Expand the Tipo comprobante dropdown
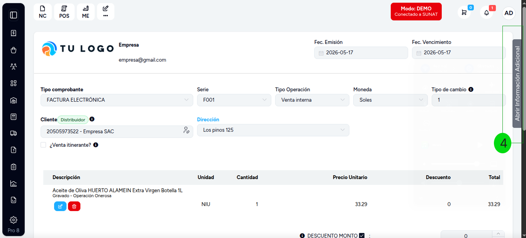Image resolution: width=526 pixels, height=238 pixels. coord(117,100)
